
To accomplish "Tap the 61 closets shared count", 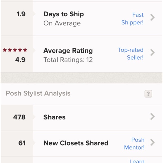I will pyautogui.click(x=22, y=143).
